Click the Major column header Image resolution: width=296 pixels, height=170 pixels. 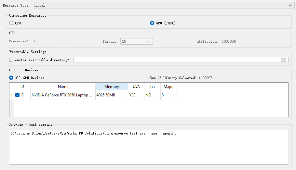168,87
